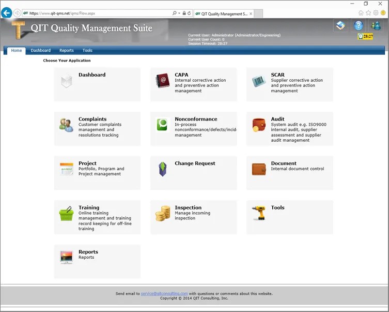Viewport: 389px width, 312px height.
Task: Open favorites with the star icon
Action: [x=368, y=13]
